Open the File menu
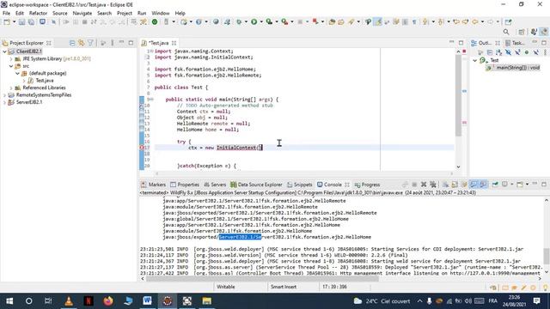Viewport: 550px width, 309px height. 6,13
